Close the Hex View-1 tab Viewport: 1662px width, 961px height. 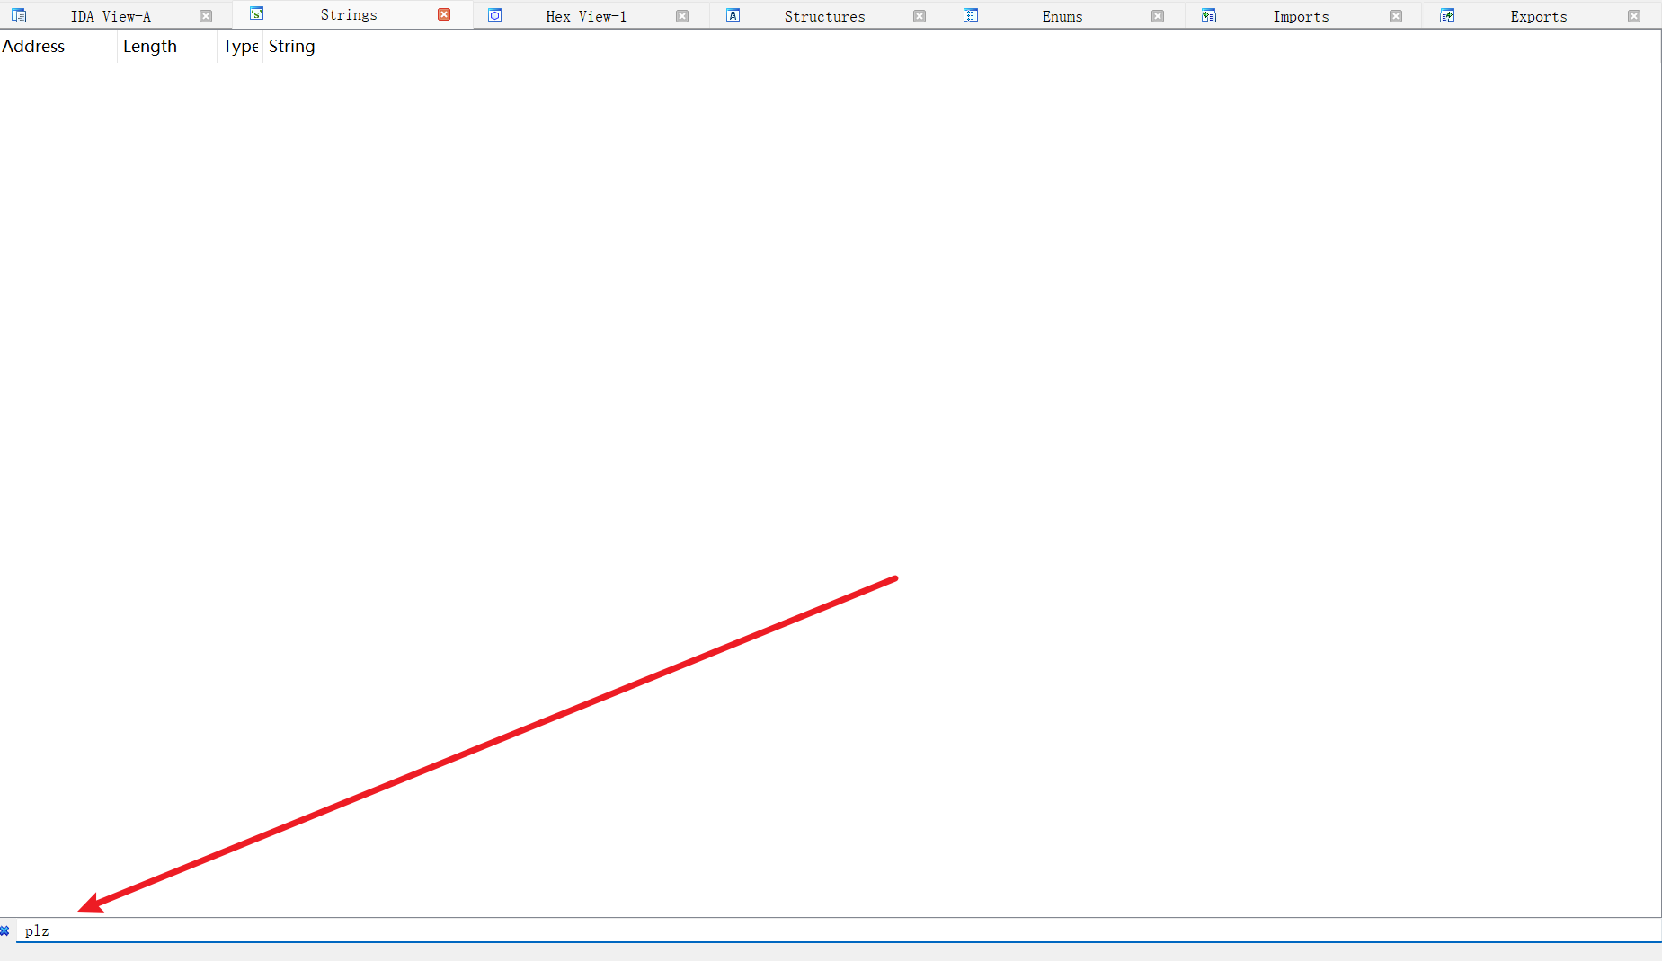click(x=682, y=16)
